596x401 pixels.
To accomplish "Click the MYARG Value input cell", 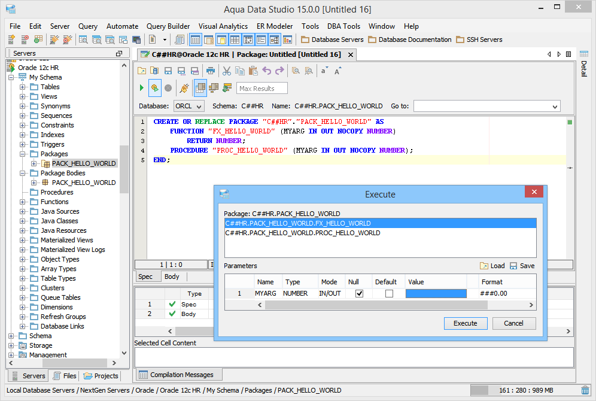I will [x=436, y=293].
